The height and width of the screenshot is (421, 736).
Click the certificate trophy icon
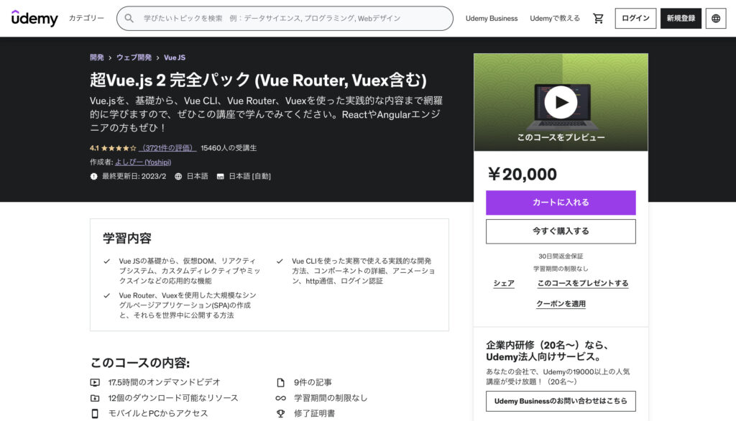(281, 414)
